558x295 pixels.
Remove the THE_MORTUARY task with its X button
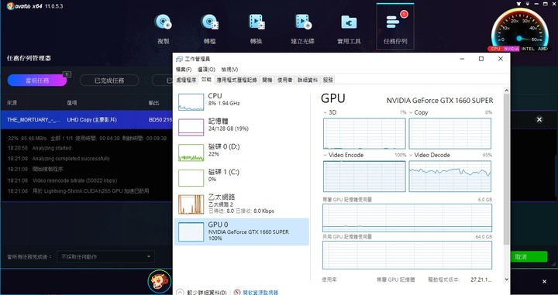(x=539, y=119)
